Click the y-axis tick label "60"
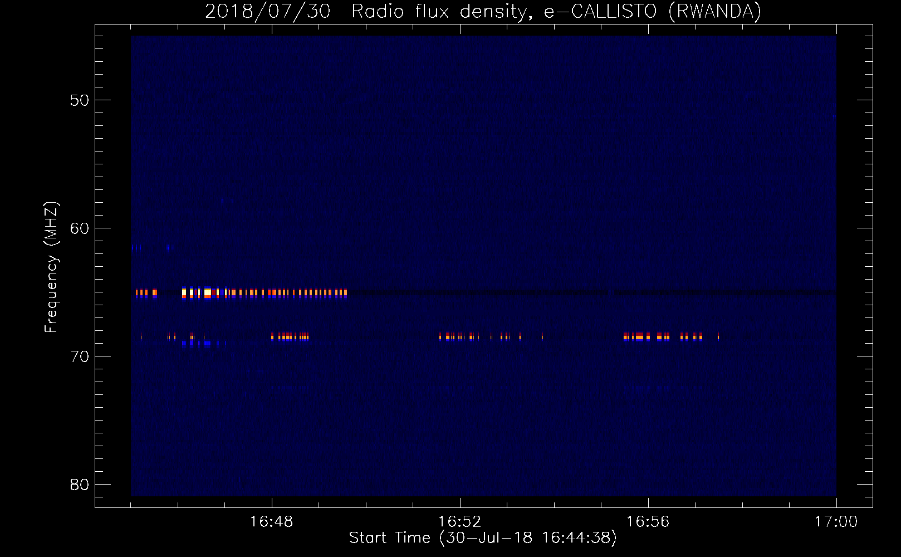This screenshot has width=901, height=557. click(80, 228)
